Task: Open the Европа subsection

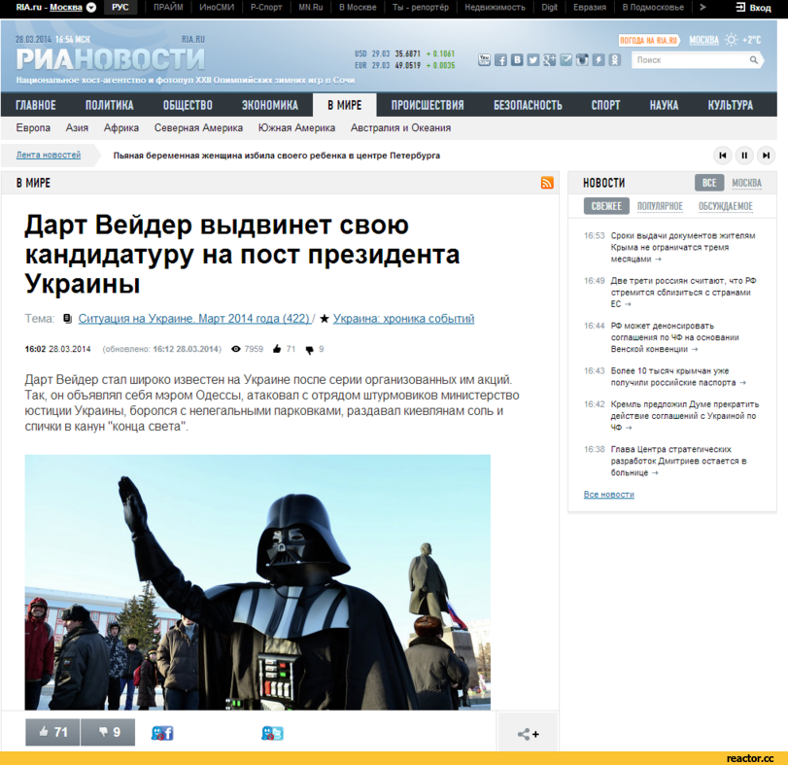Action: (x=33, y=127)
